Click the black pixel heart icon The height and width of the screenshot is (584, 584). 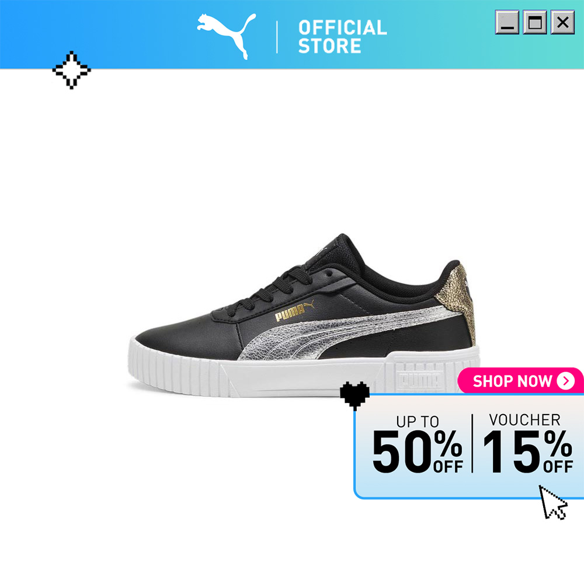pos(354,395)
